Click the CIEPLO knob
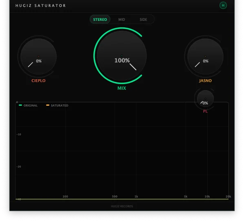Image resolution: width=244 pixels, height=222 pixels. coord(38,56)
